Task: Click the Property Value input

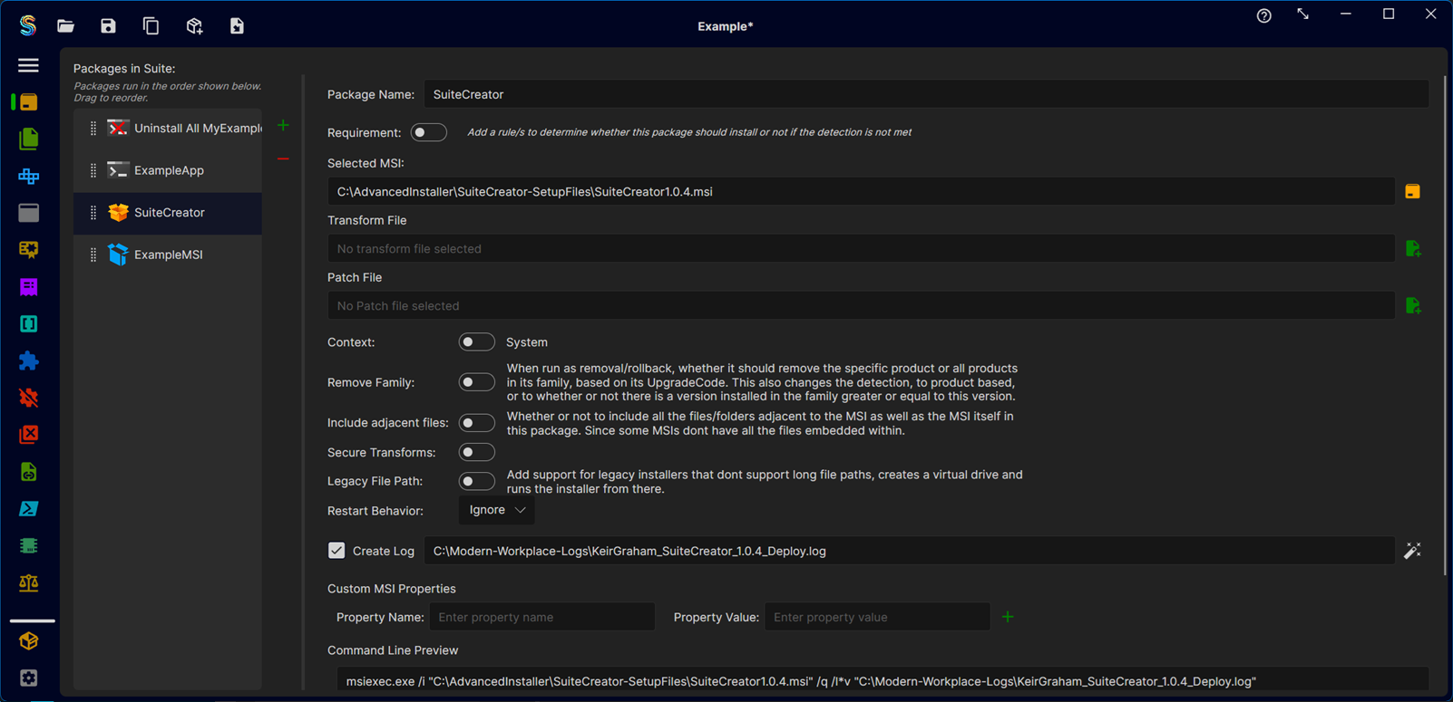Action: [877, 617]
